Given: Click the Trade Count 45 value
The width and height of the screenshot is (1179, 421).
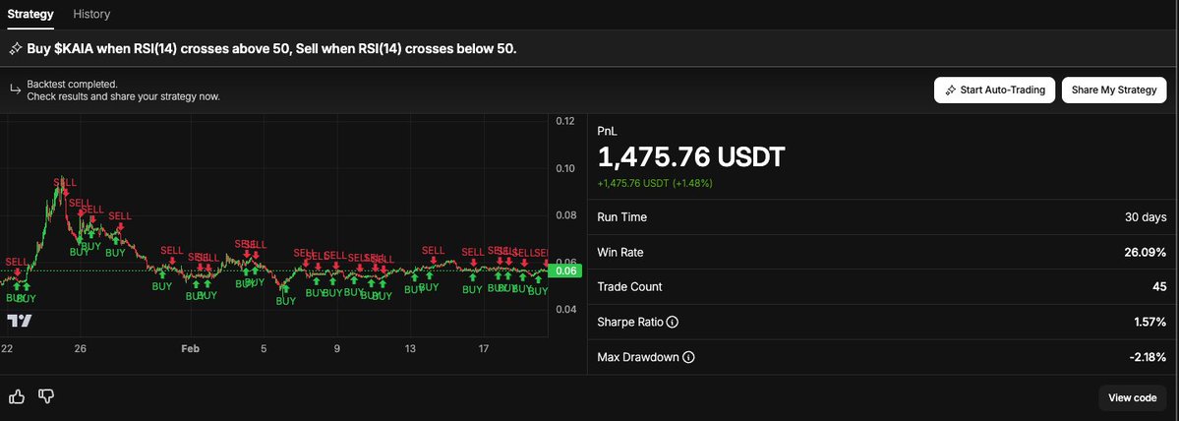Looking at the screenshot, I should tap(1159, 287).
